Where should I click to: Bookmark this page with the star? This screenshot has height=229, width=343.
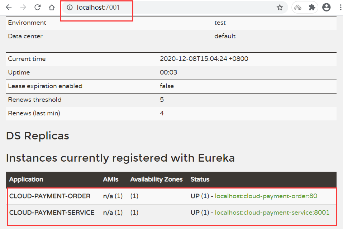point(280,8)
